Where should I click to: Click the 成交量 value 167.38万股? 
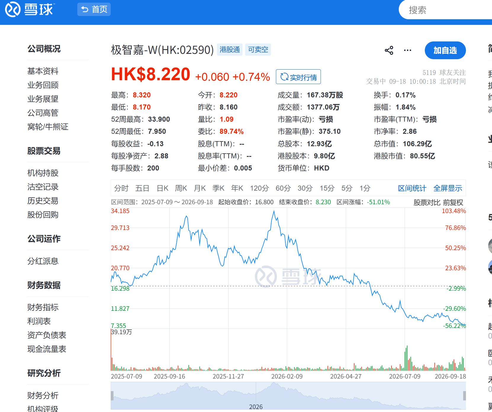pos(325,95)
